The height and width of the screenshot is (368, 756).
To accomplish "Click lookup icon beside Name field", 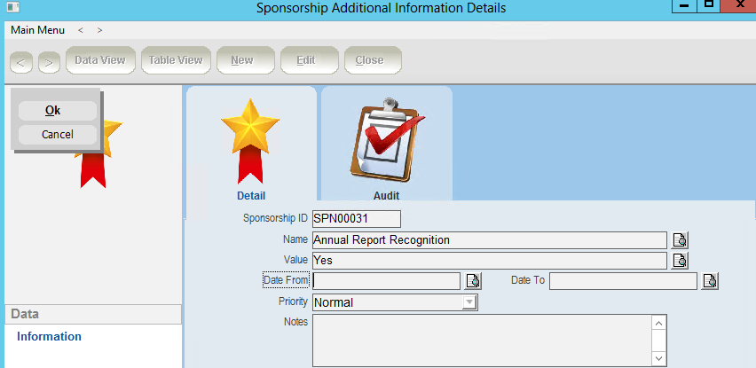I will pyautogui.click(x=681, y=240).
